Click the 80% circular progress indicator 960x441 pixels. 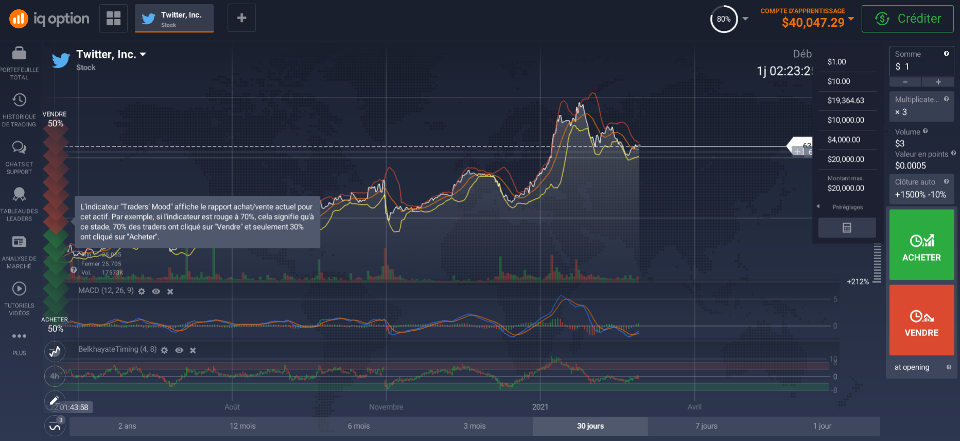[724, 19]
